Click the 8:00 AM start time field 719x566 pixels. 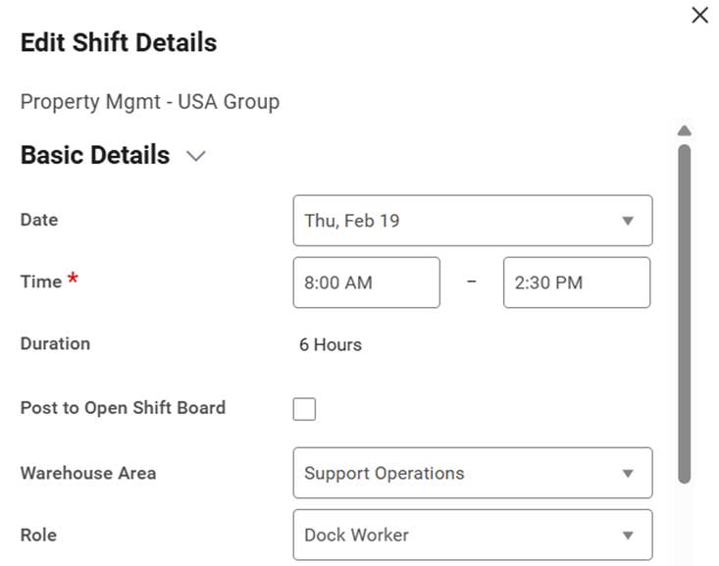(366, 283)
